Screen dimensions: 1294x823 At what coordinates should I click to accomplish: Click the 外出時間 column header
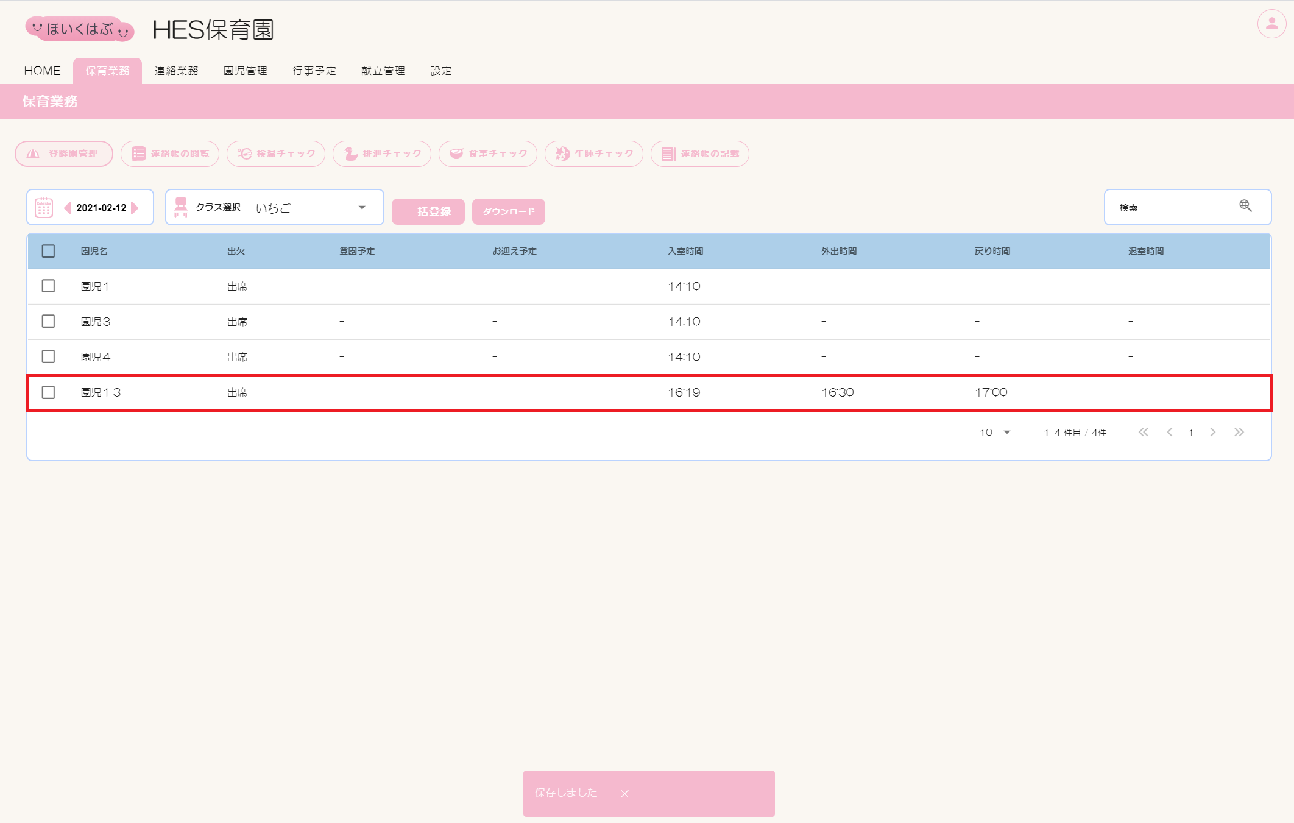839,251
